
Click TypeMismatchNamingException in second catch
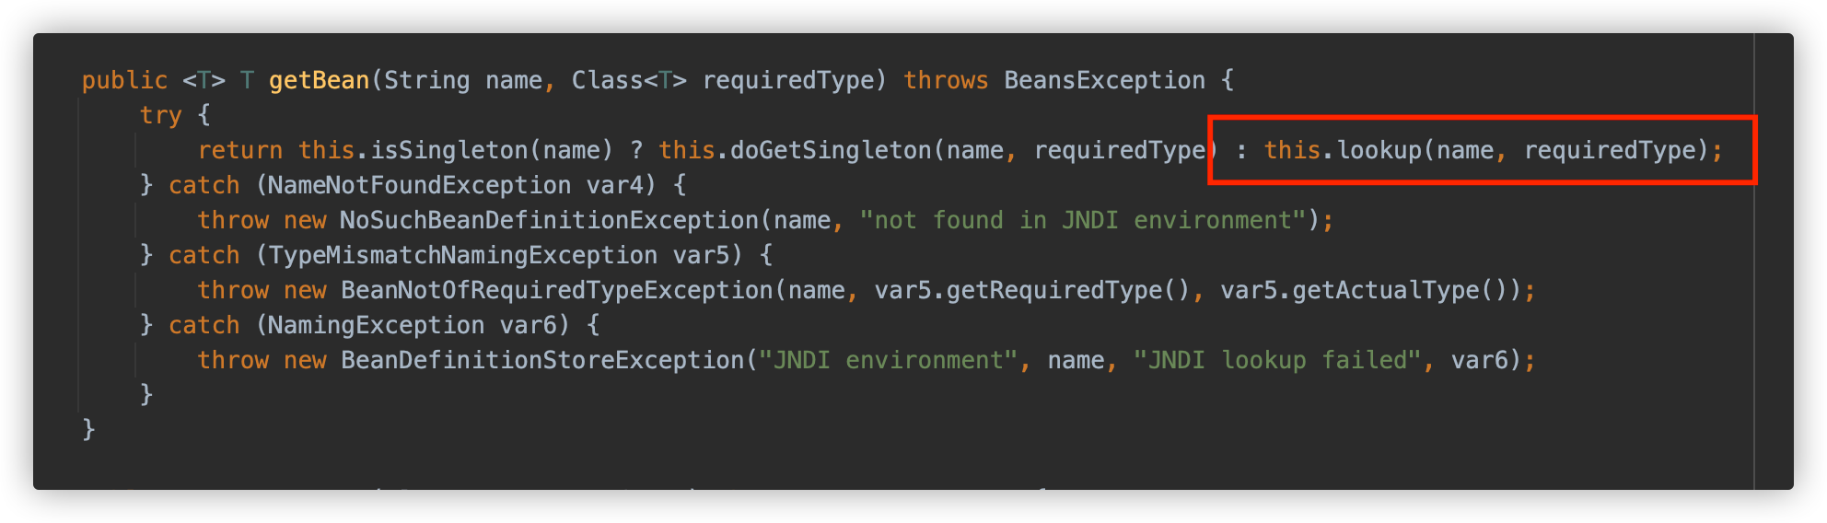(462, 256)
